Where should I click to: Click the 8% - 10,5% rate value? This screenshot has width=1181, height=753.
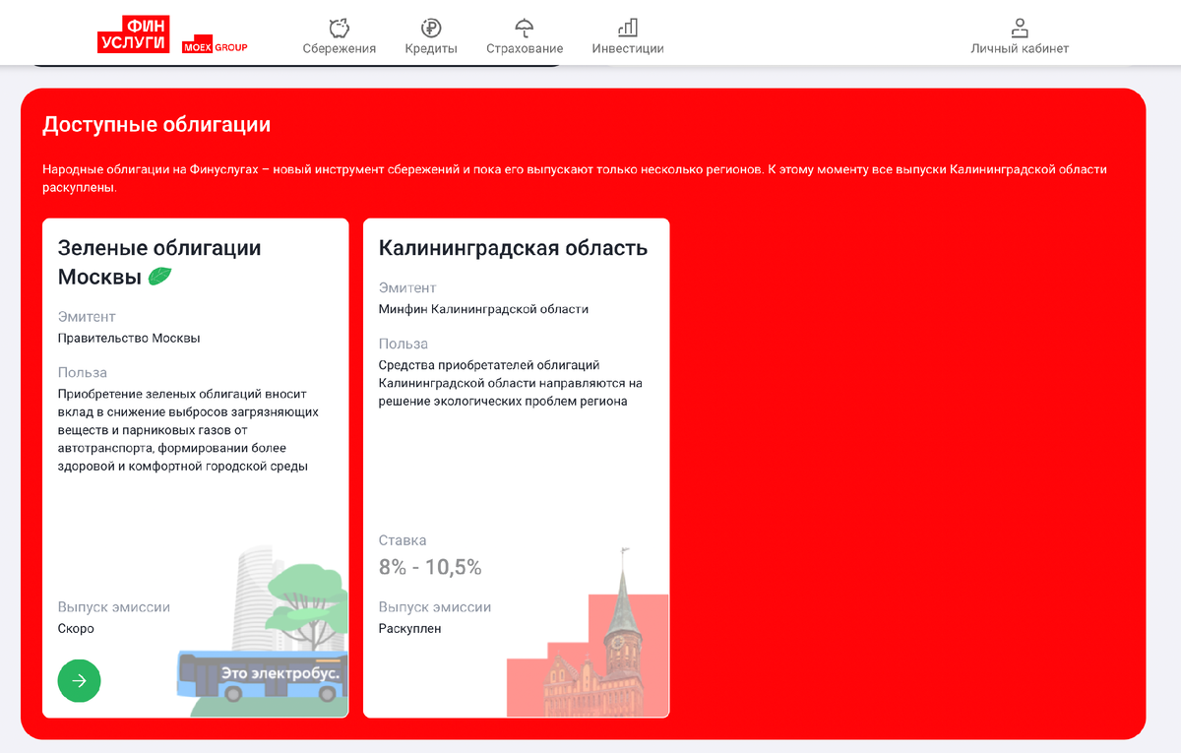click(x=430, y=567)
